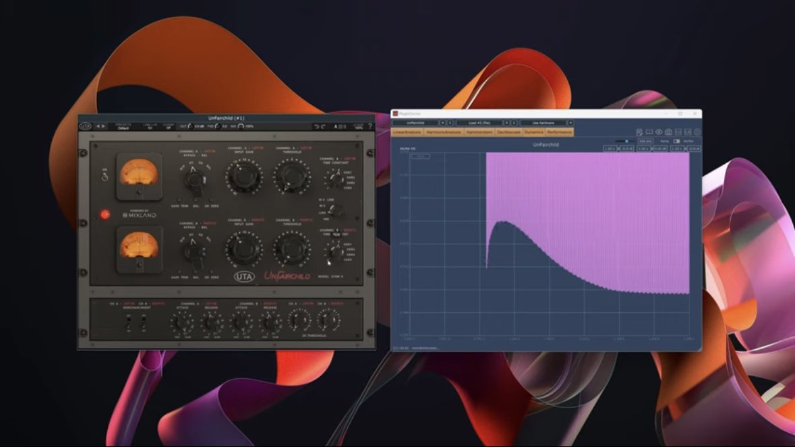Viewport: 795px width, 447px height.
Task: Switch to Hammerstein tab
Action: 479,132
